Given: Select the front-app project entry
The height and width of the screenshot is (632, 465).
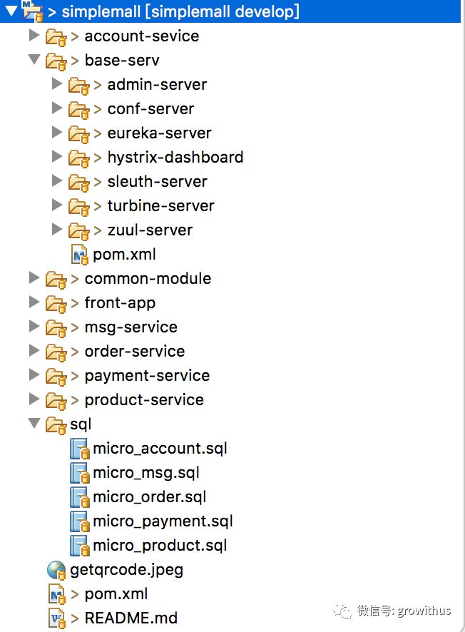Looking at the screenshot, I should [120, 302].
